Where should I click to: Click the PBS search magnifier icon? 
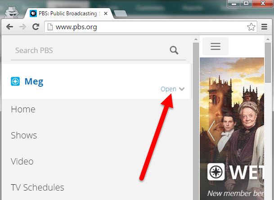[x=174, y=50]
